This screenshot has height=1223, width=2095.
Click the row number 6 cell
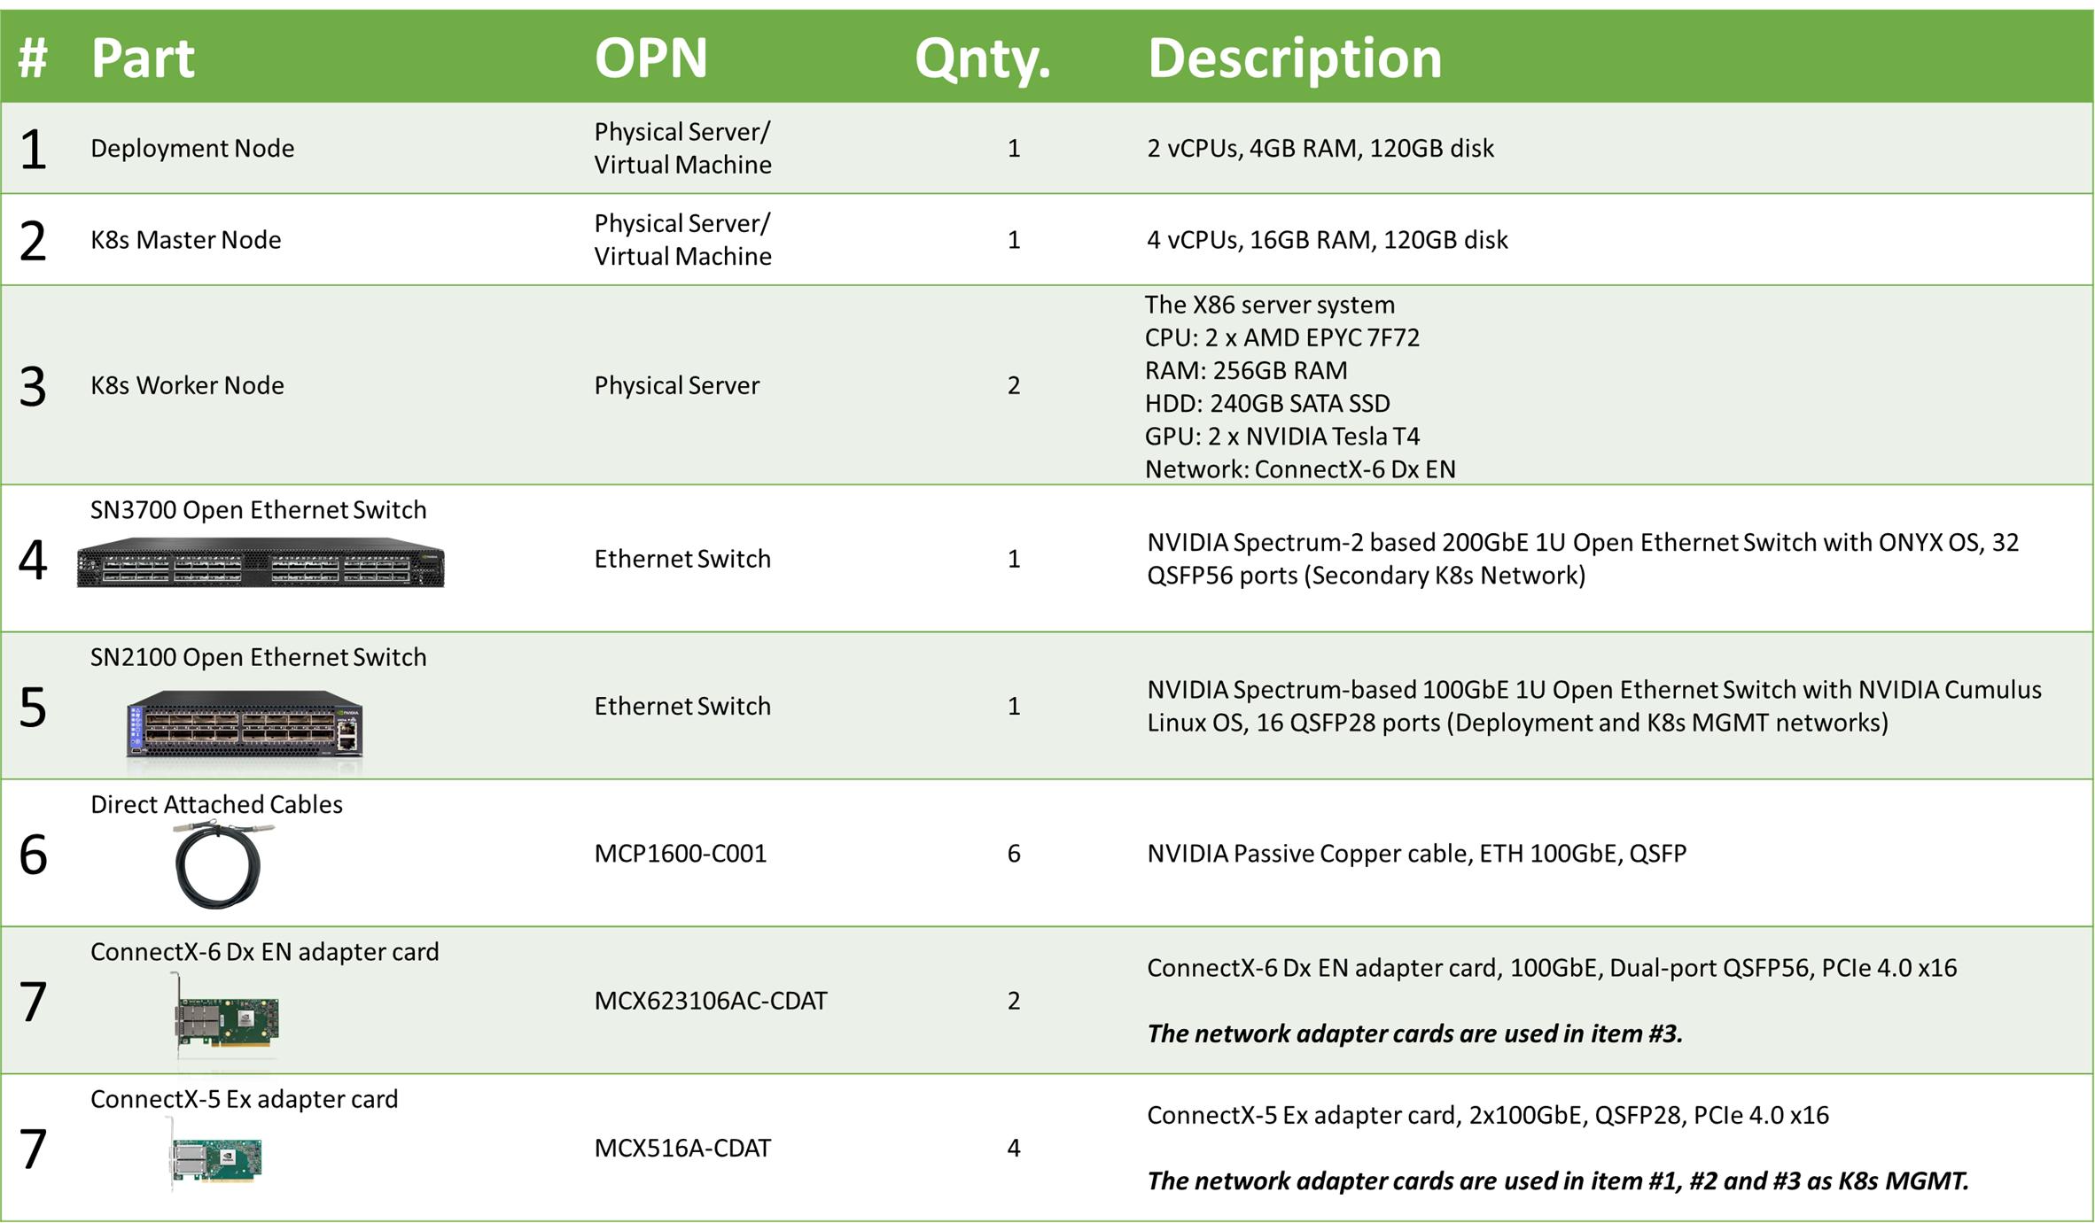click(x=33, y=855)
